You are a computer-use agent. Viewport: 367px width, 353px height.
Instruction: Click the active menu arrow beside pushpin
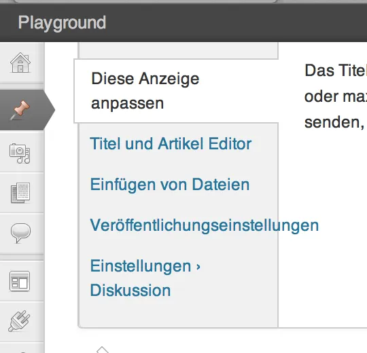[x=50, y=110]
